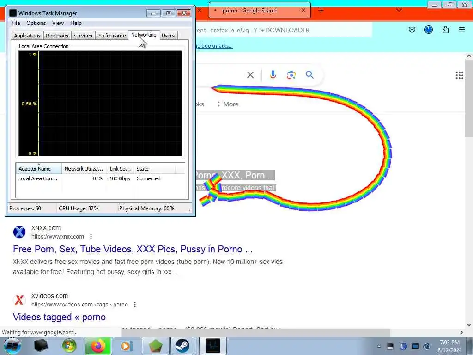
Task: Start Google voice search microphone
Action: 273,75
